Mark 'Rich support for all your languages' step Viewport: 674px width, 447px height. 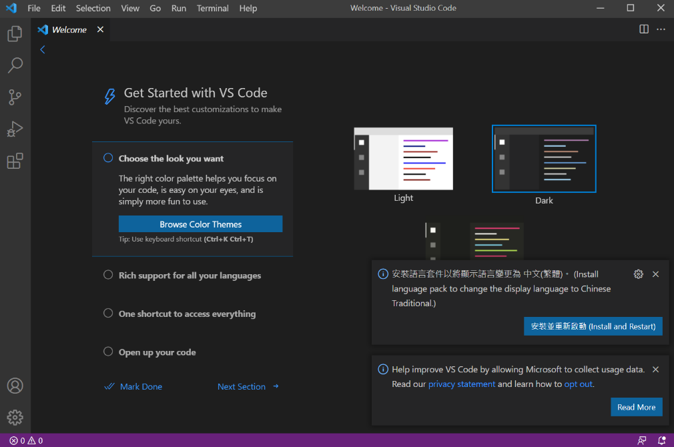(x=108, y=275)
